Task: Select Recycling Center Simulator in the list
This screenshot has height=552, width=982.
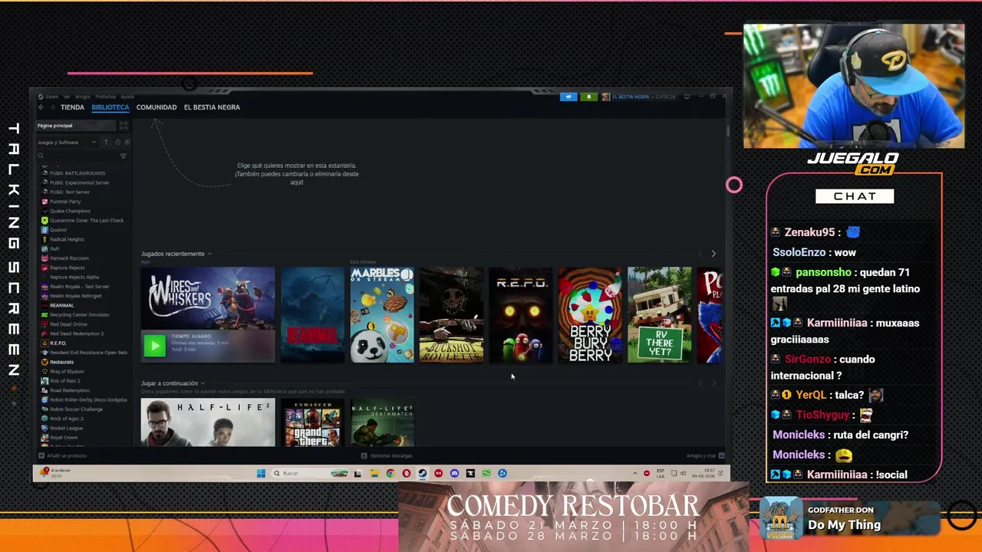Action: coord(80,315)
